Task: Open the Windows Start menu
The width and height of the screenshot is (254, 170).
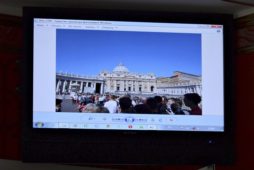Action: pos(39,124)
